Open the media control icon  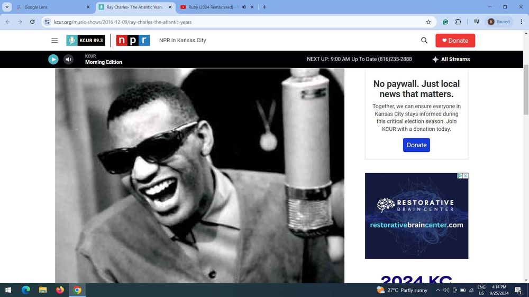[477, 22]
